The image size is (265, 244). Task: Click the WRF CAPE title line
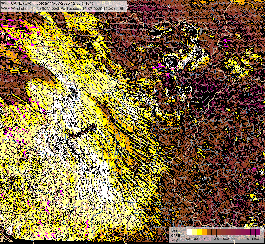(47, 3)
